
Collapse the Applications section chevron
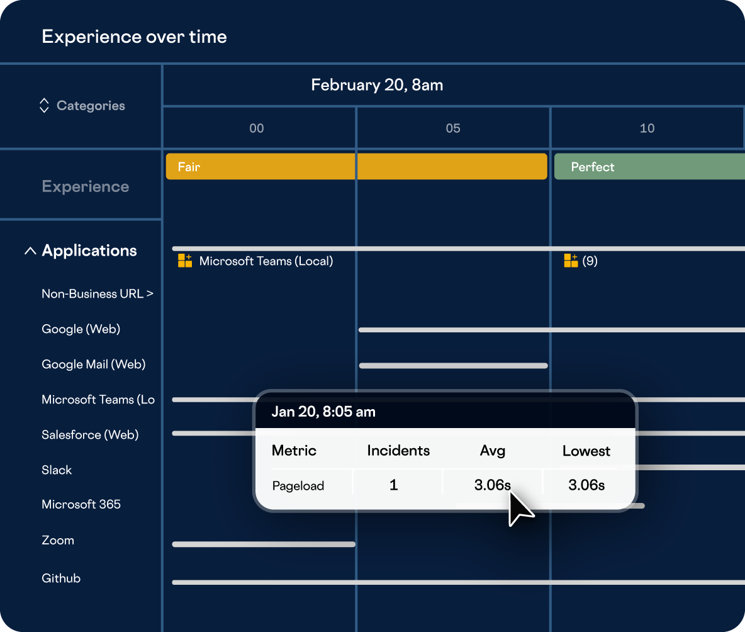(x=30, y=251)
